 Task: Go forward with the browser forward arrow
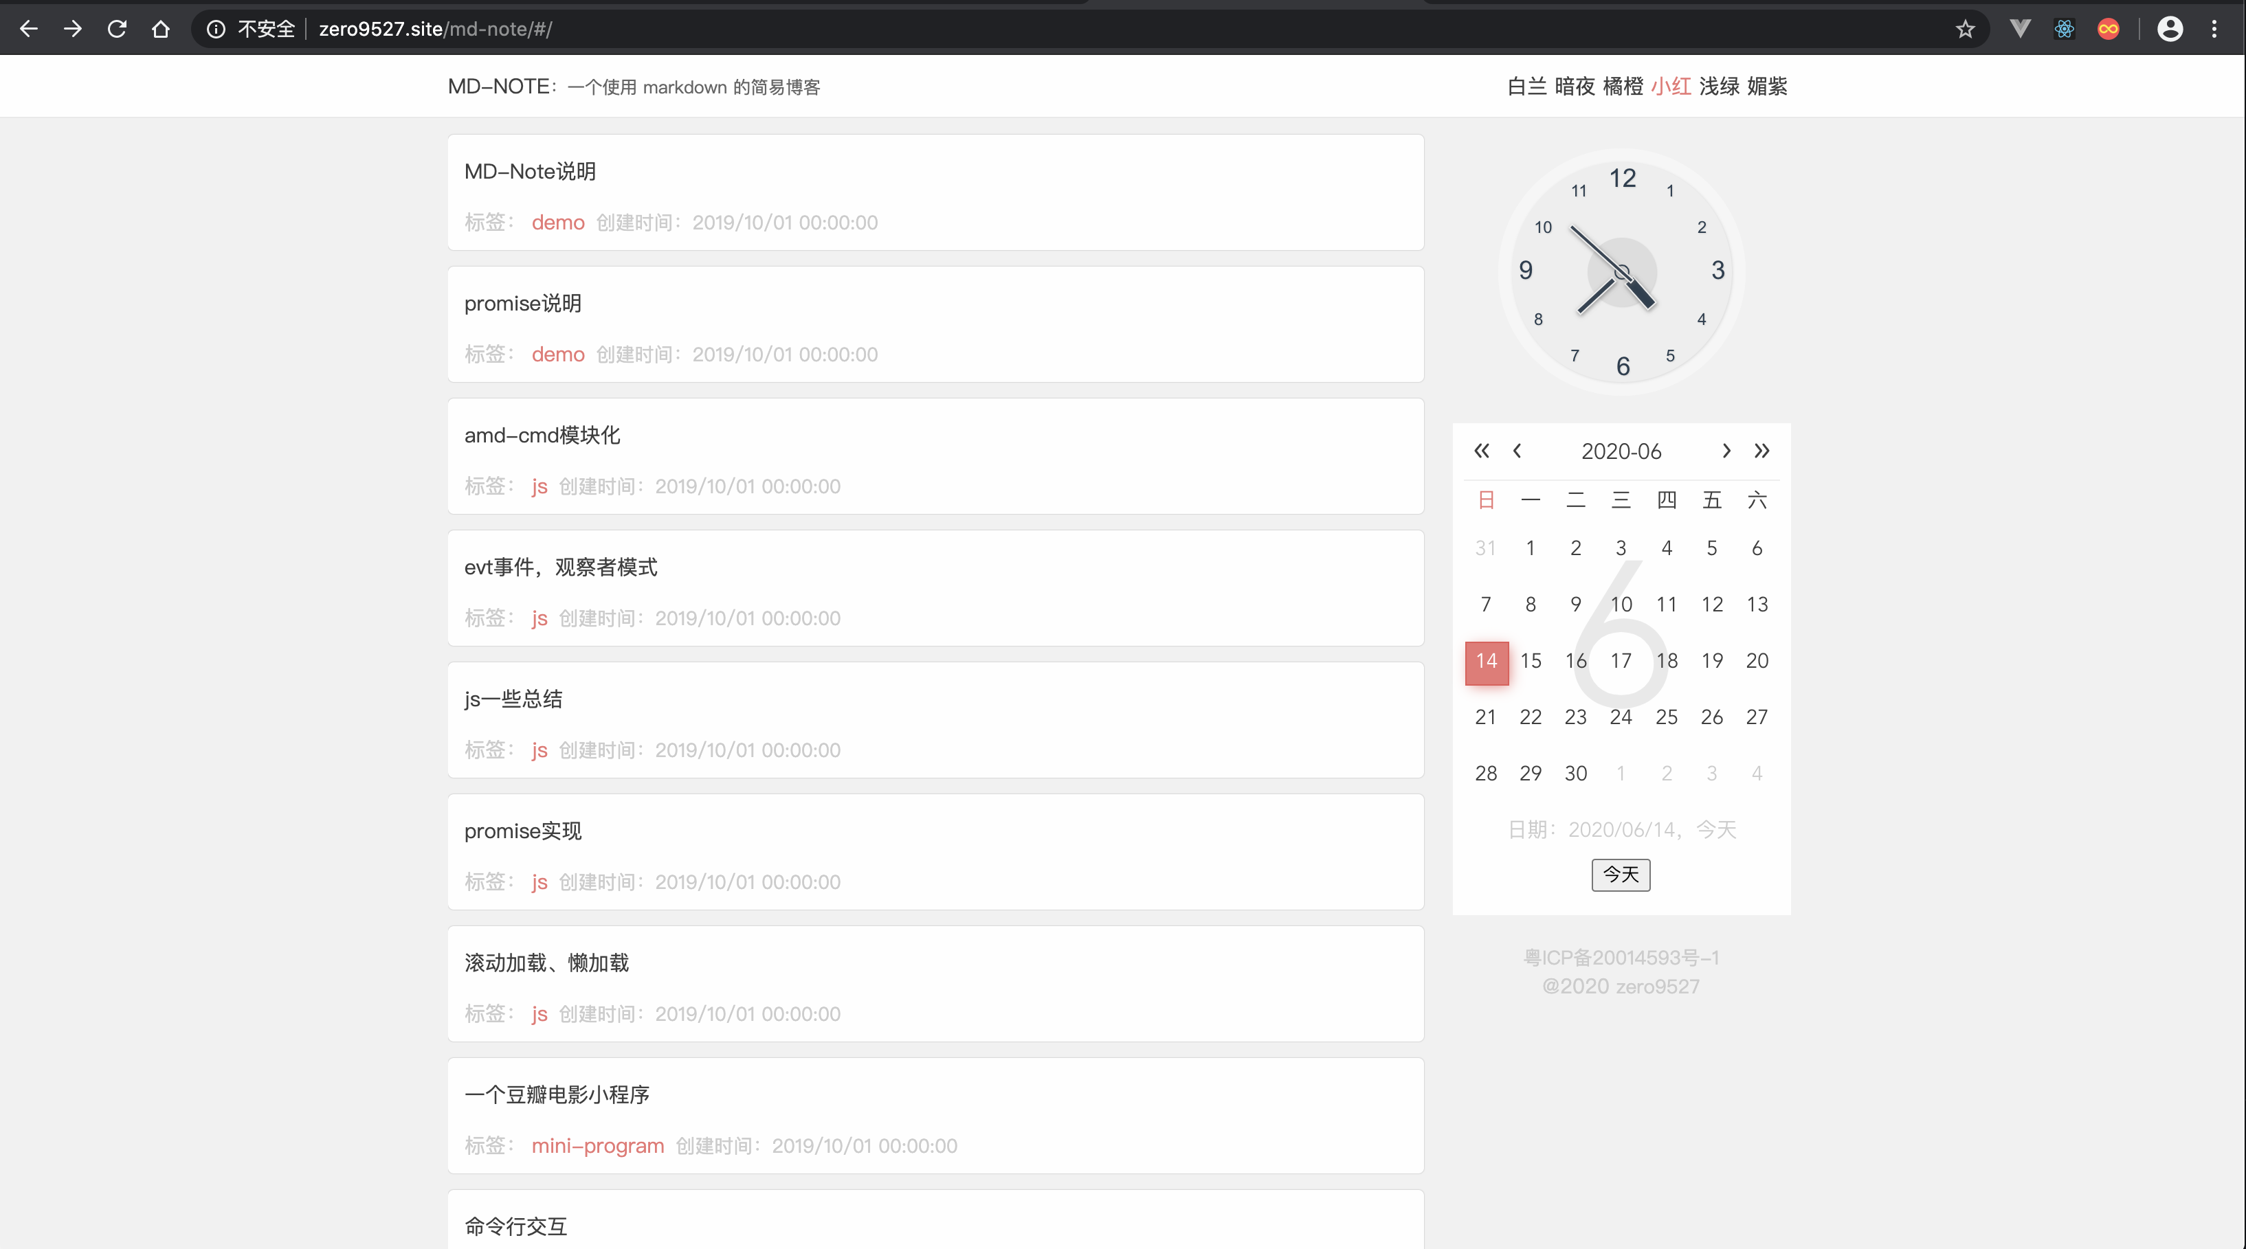click(72, 28)
